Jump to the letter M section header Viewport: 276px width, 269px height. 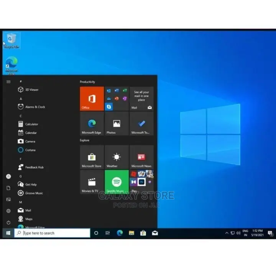click(21, 202)
